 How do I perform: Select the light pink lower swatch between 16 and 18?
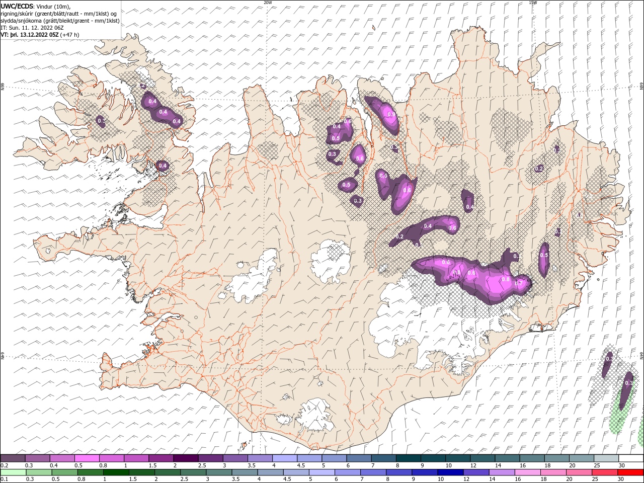pyautogui.click(x=527, y=472)
